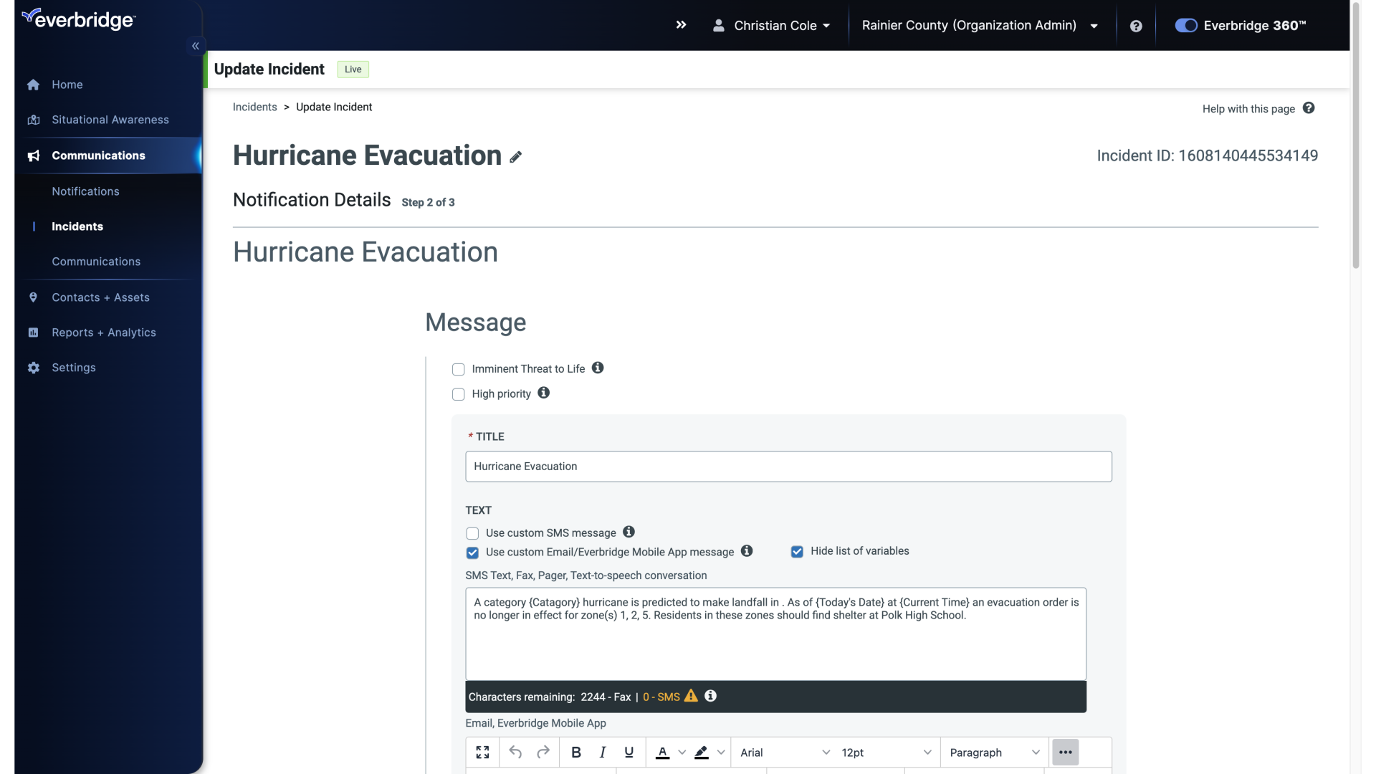
Task: Click into the SMS text message area
Action: 775,634
